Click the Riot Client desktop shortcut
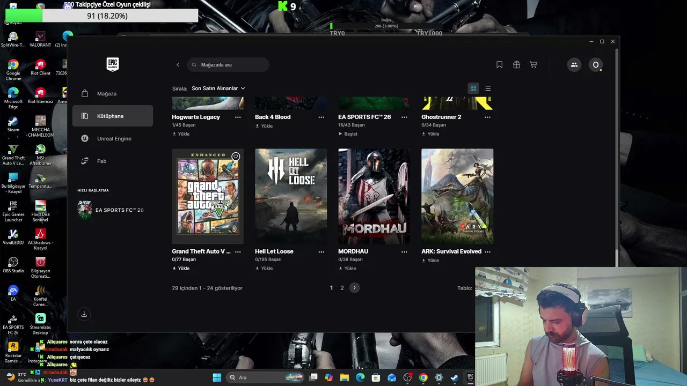The width and height of the screenshot is (687, 386). pyautogui.click(x=40, y=68)
